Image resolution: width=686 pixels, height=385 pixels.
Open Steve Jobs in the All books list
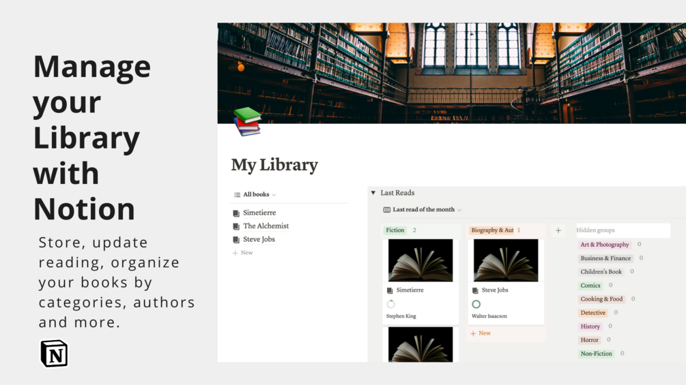[x=259, y=239]
